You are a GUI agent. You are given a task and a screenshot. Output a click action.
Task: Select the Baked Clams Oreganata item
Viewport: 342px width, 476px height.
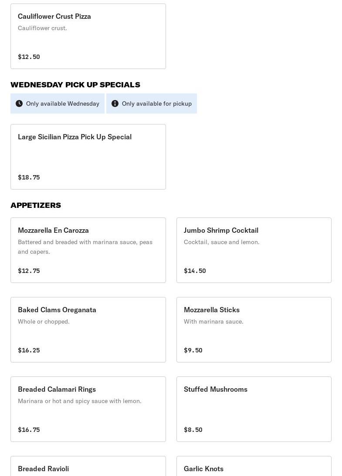click(x=88, y=330)
